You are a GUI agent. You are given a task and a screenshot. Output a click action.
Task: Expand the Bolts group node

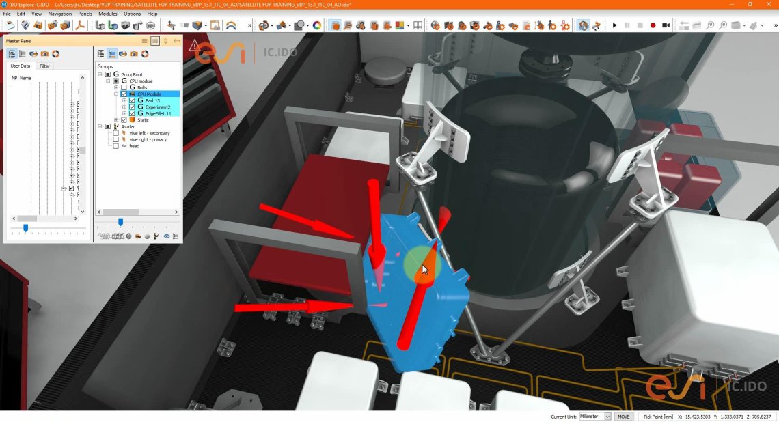tap(115, 87)
